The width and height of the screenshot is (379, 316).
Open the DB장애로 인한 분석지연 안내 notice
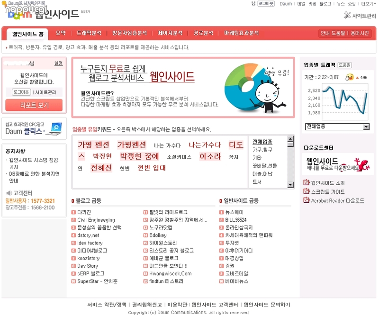[x=34, y=177]
